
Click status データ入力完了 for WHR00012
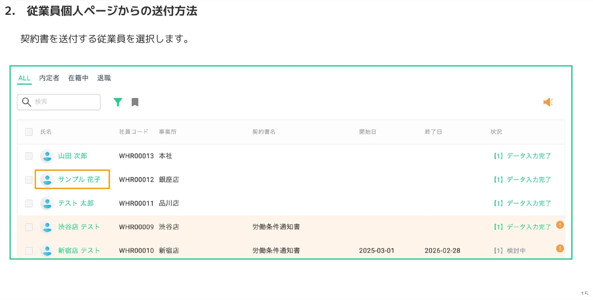[x=522, y=180]
